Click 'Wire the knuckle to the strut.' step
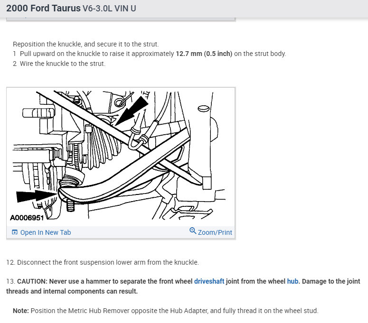The width and height of the screenshot is (368, 323). [x=59, y=64]
